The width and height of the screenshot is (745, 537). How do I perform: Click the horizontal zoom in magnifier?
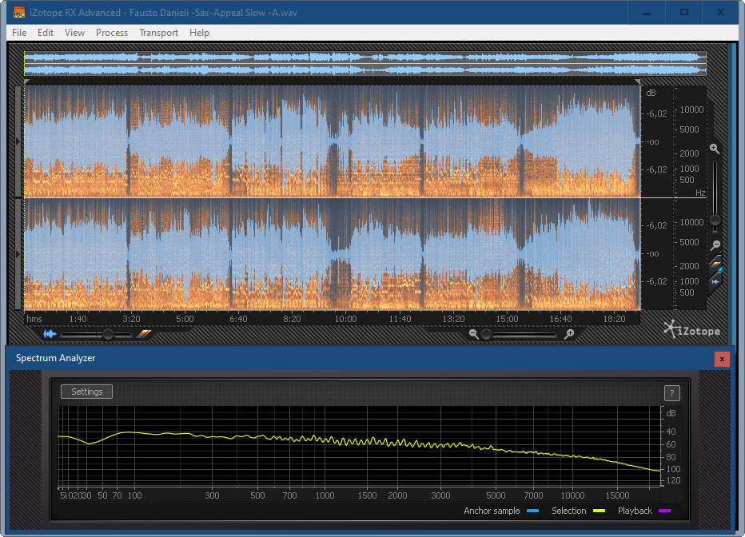tap(569, 334)
